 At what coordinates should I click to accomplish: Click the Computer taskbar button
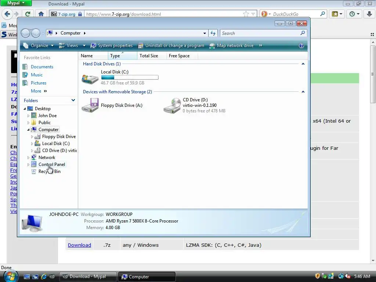pos(147,276)
